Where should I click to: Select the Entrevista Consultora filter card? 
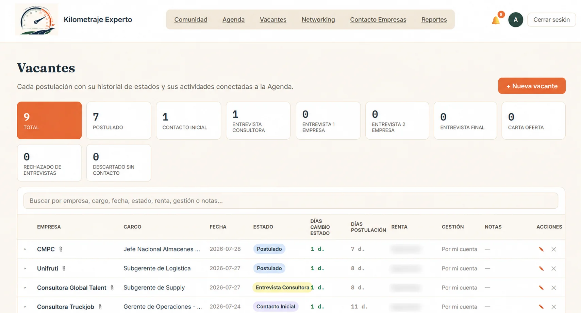(x=258, y=120)
